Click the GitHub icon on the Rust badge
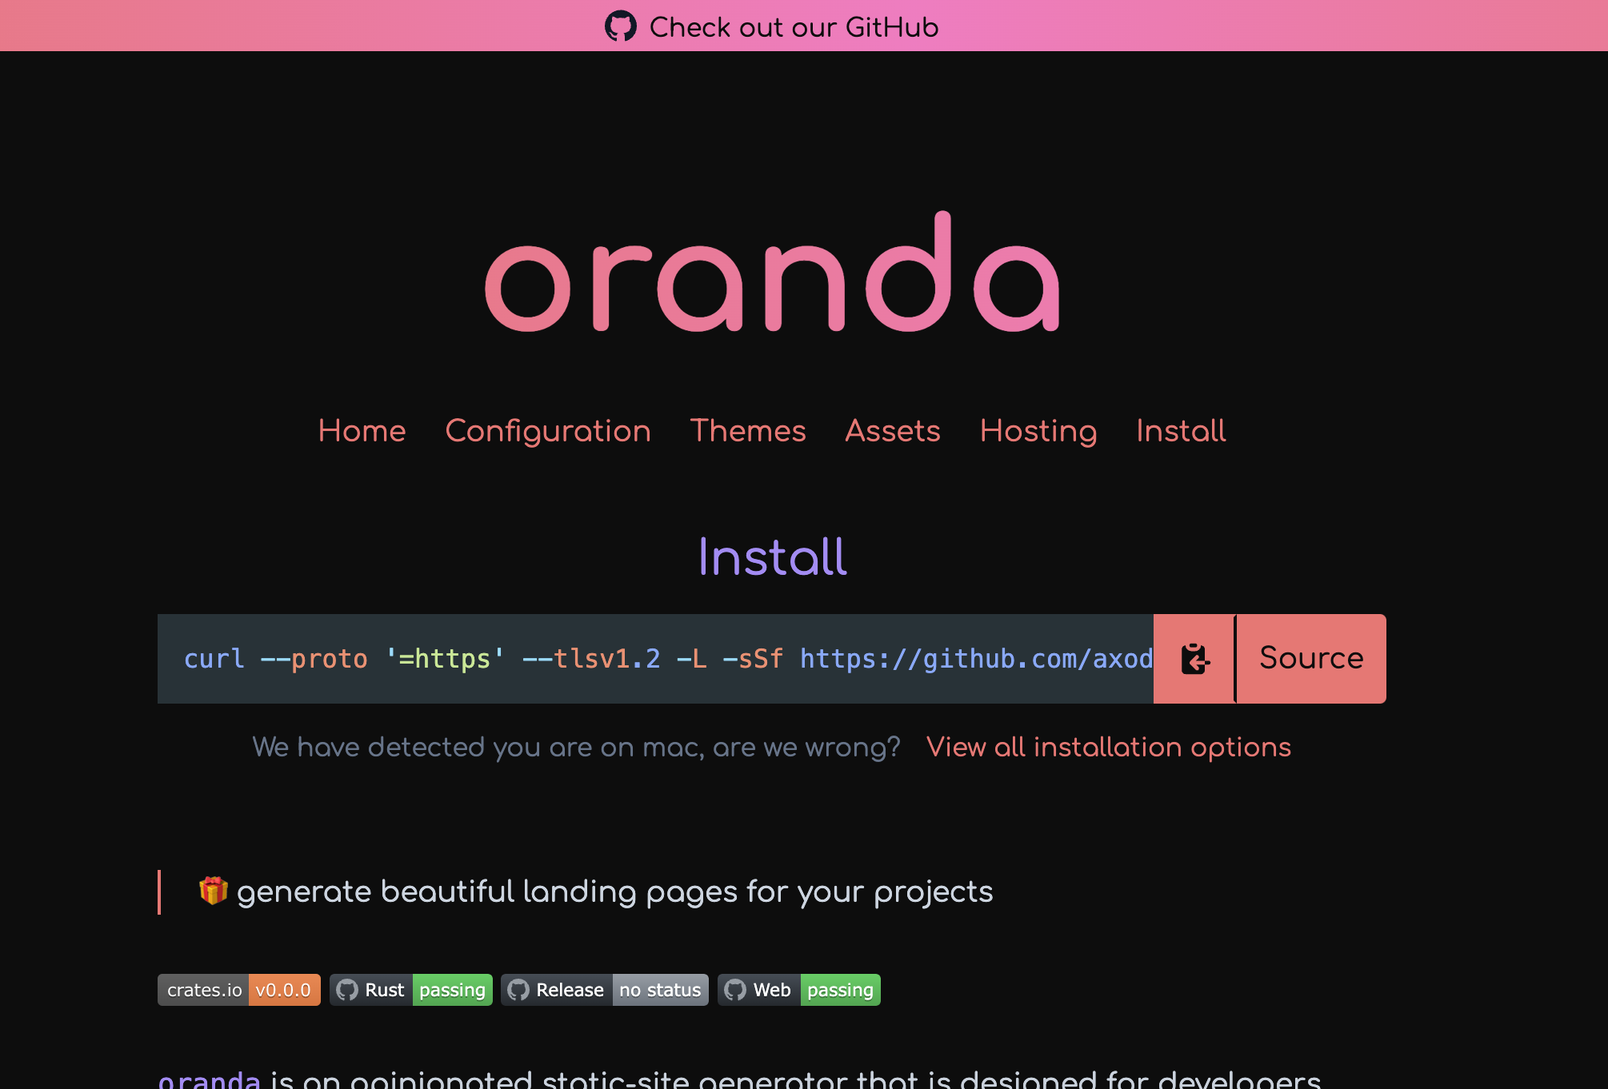The height and width of the screenshot is (1089, 1608). coord(348,990)
